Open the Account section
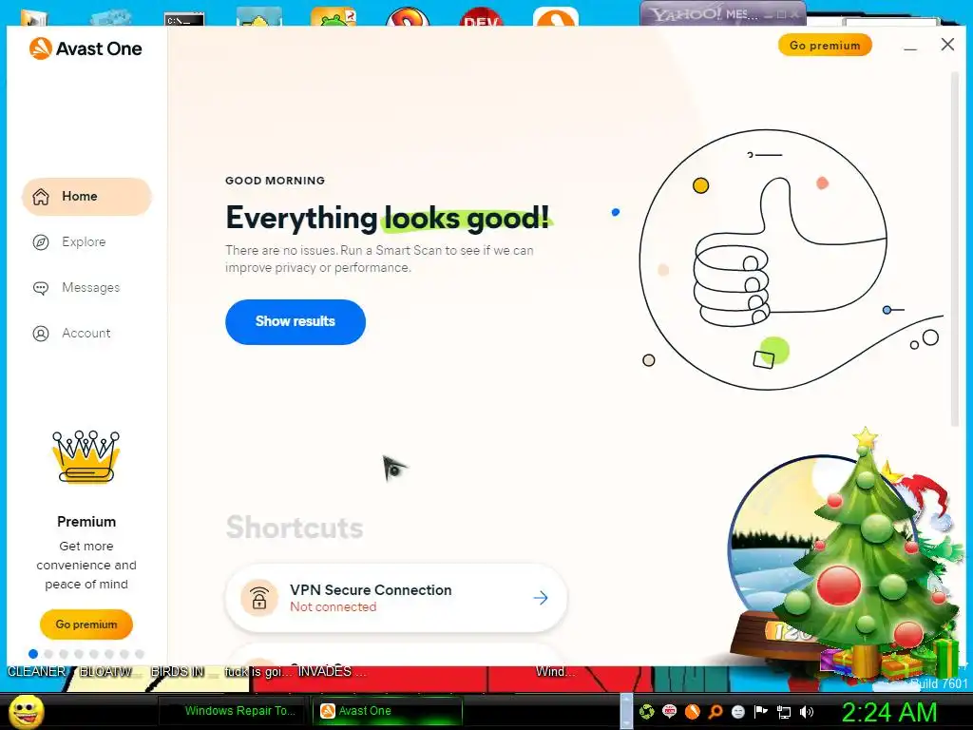Image resolution: width=973 pixels, height=730 pixels. [x=71, y=334]
